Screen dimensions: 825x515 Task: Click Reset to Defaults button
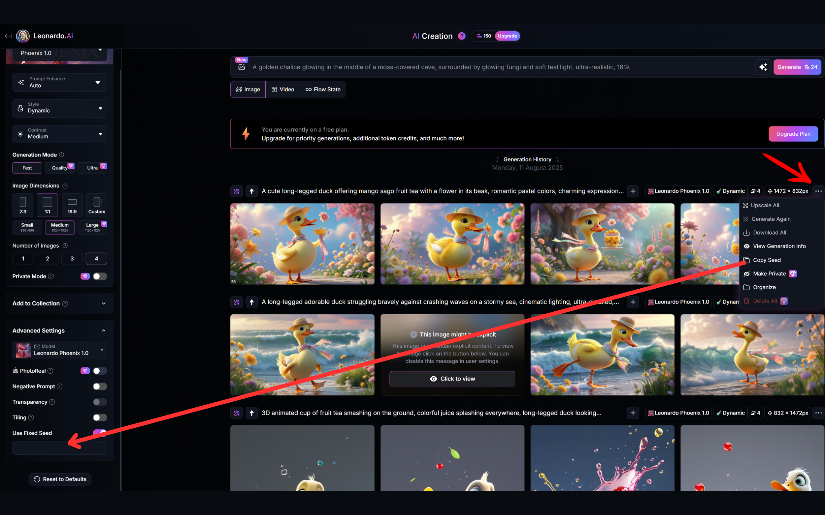pyautogui.click(x=60, y=479)
